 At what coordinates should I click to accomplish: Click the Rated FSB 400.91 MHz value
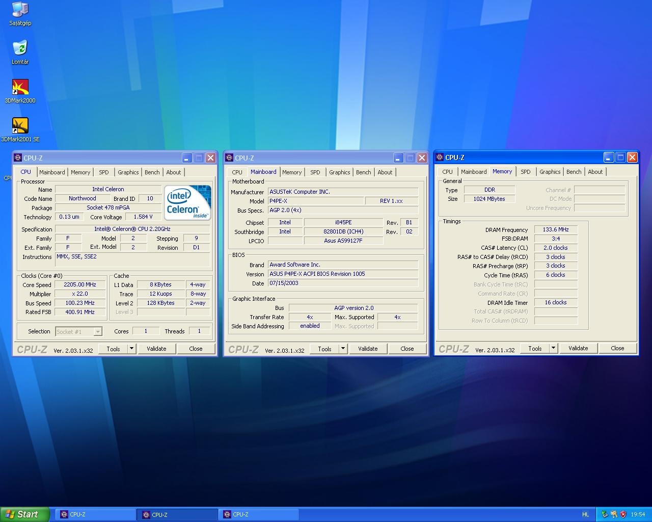(80, 312)
